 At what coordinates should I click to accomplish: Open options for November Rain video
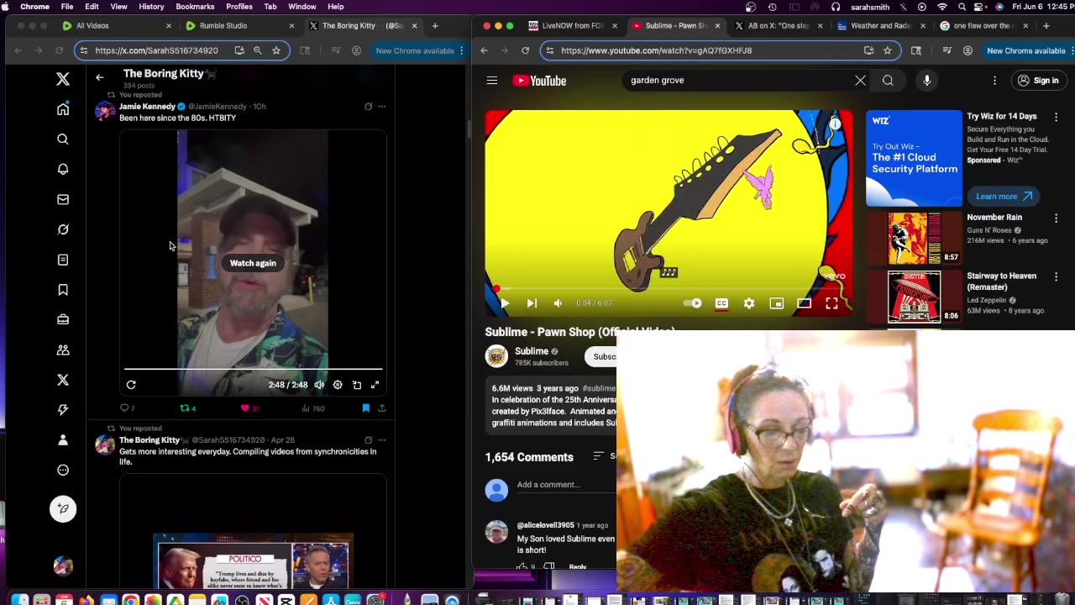(x=1057, y=218)
